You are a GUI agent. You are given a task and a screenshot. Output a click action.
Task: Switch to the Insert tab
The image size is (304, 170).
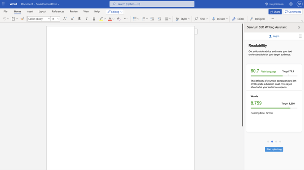tap(30, 11)
